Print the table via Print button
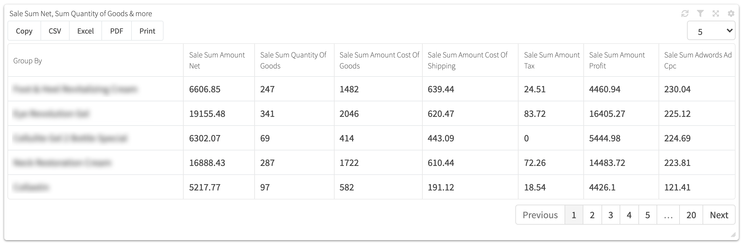Viewport: 744px width, 245px height. (x=147, y=31)
